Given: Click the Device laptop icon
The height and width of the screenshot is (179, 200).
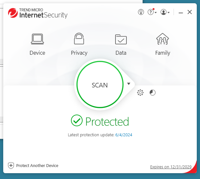Looking at the screenshot, I should (37, 39).
